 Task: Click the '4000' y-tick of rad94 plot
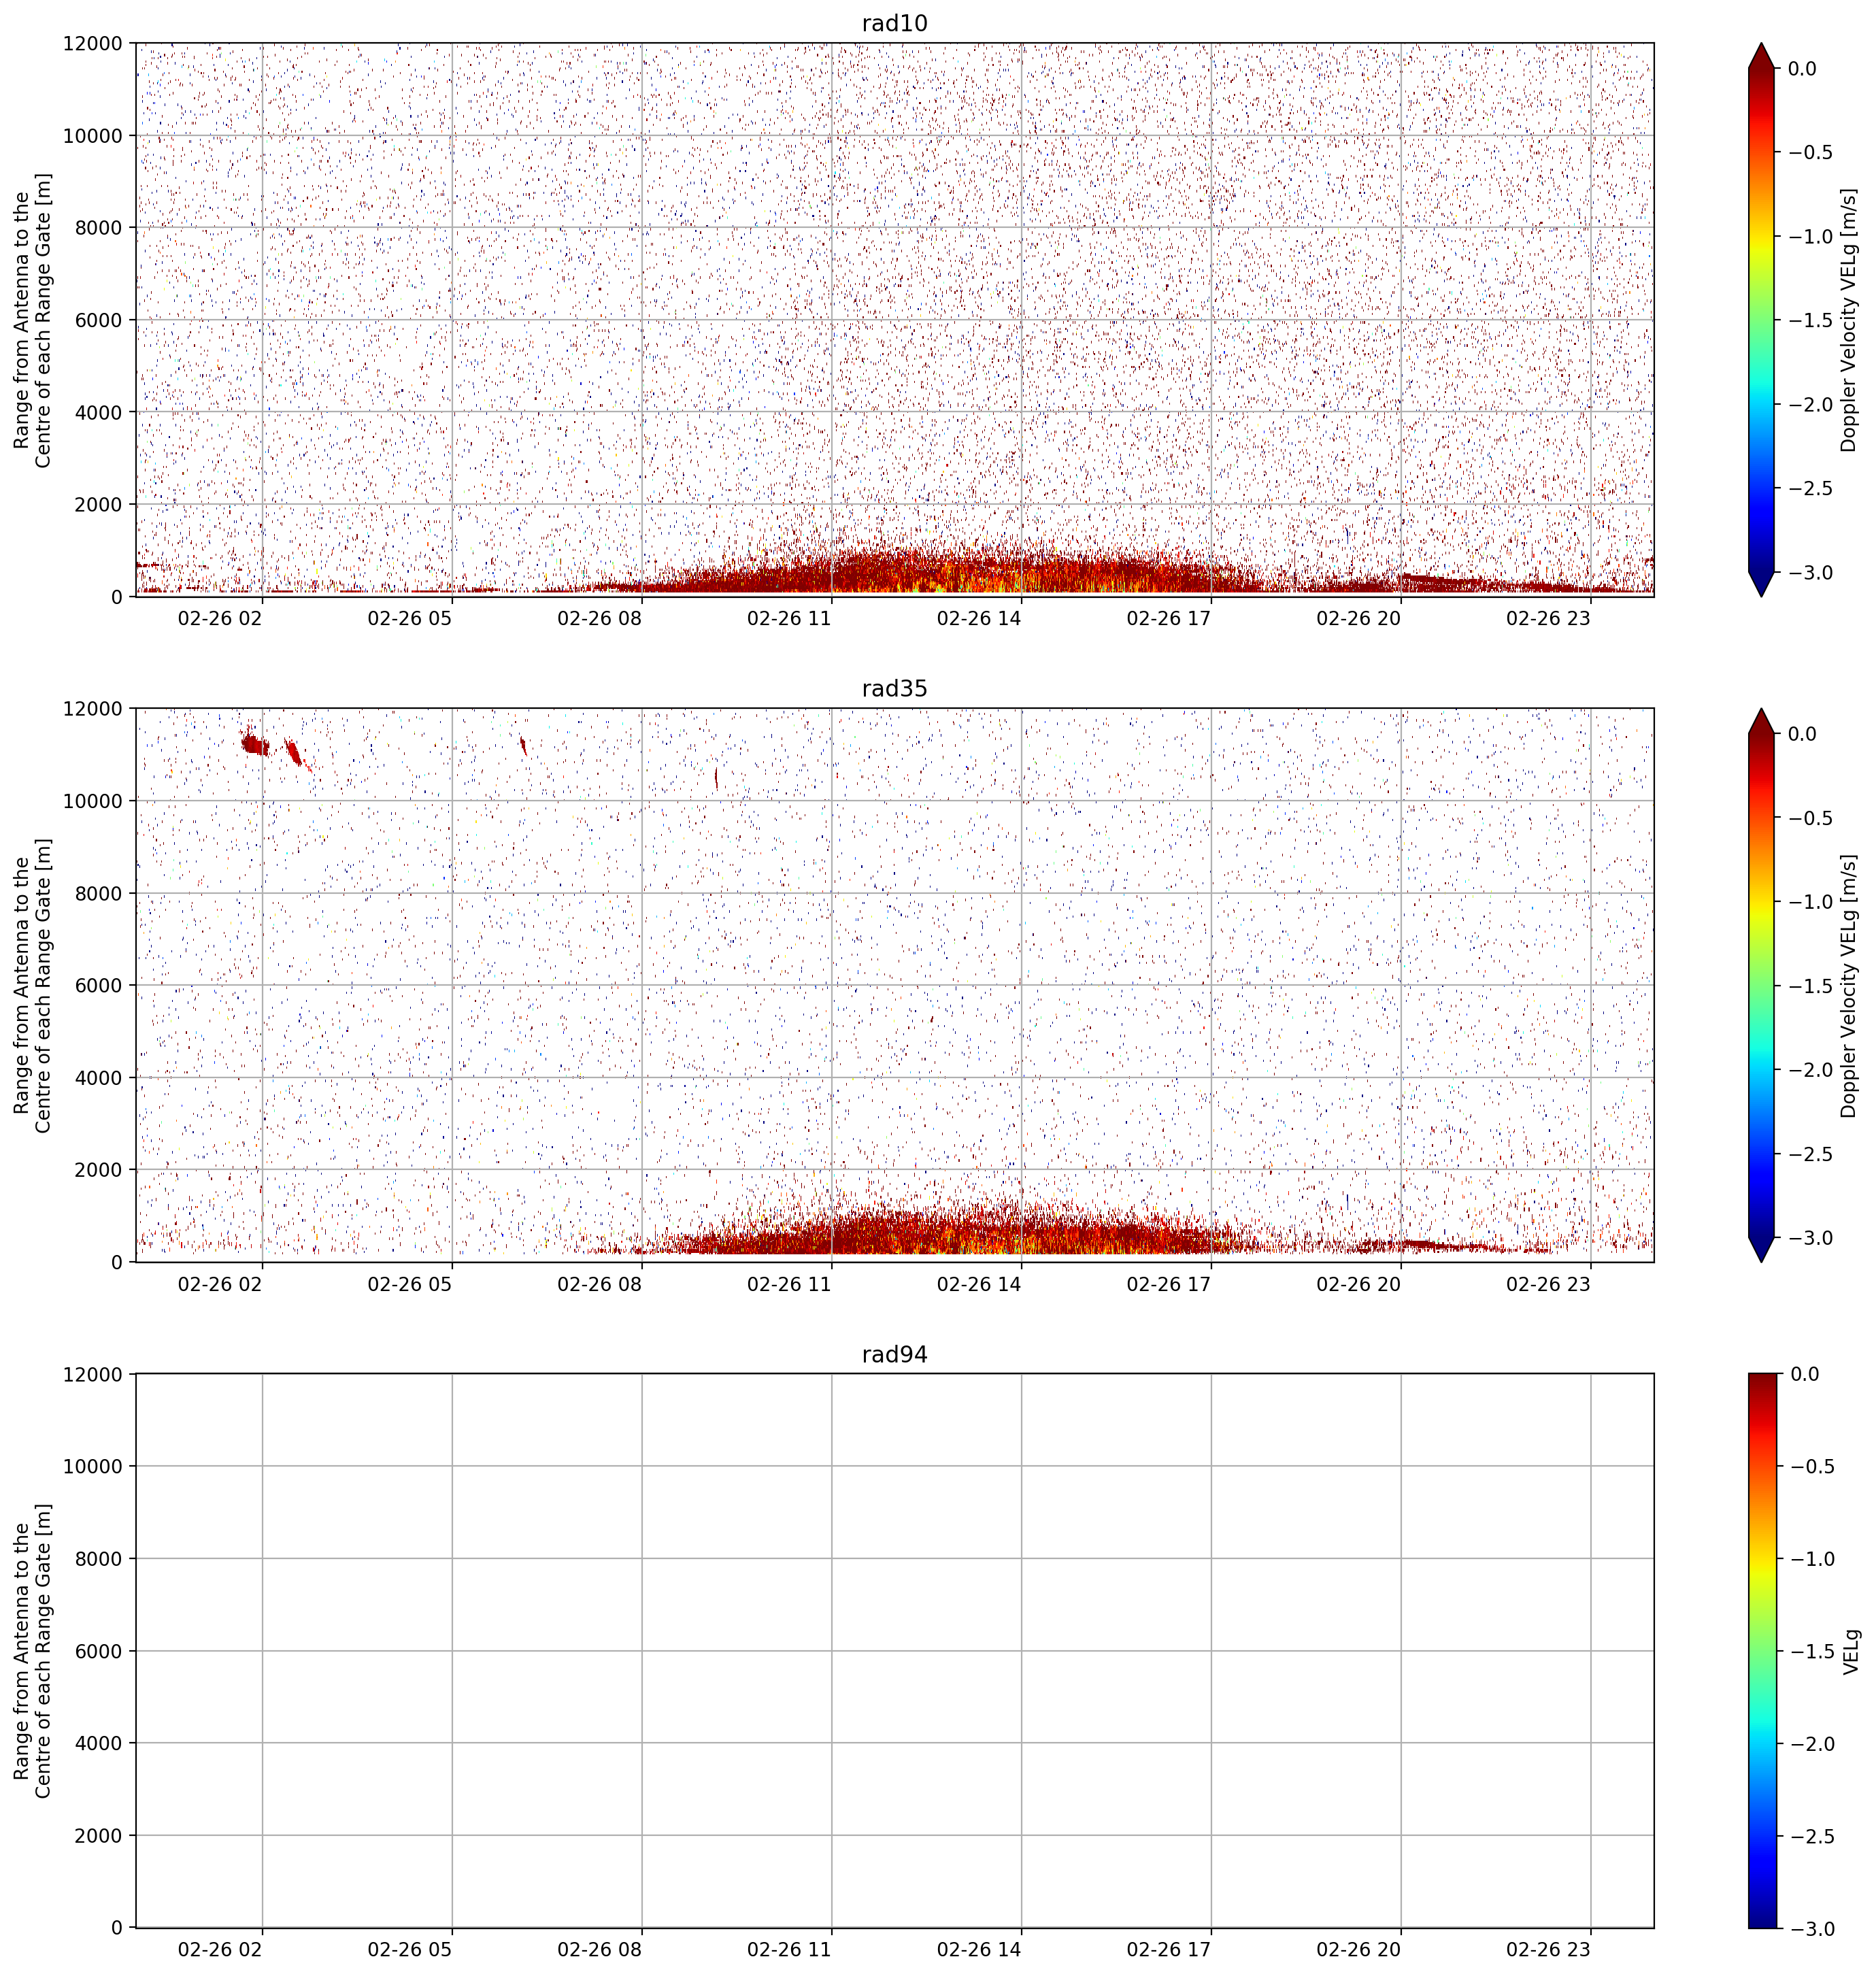click(99, 1743)
